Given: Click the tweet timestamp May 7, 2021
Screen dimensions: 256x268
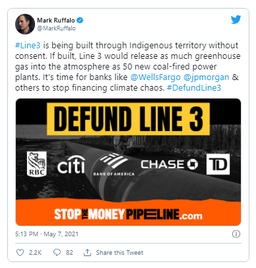Looking at the screenshot, I should click(x=47, y=234).
